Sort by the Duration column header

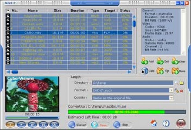tap(77, 11)
